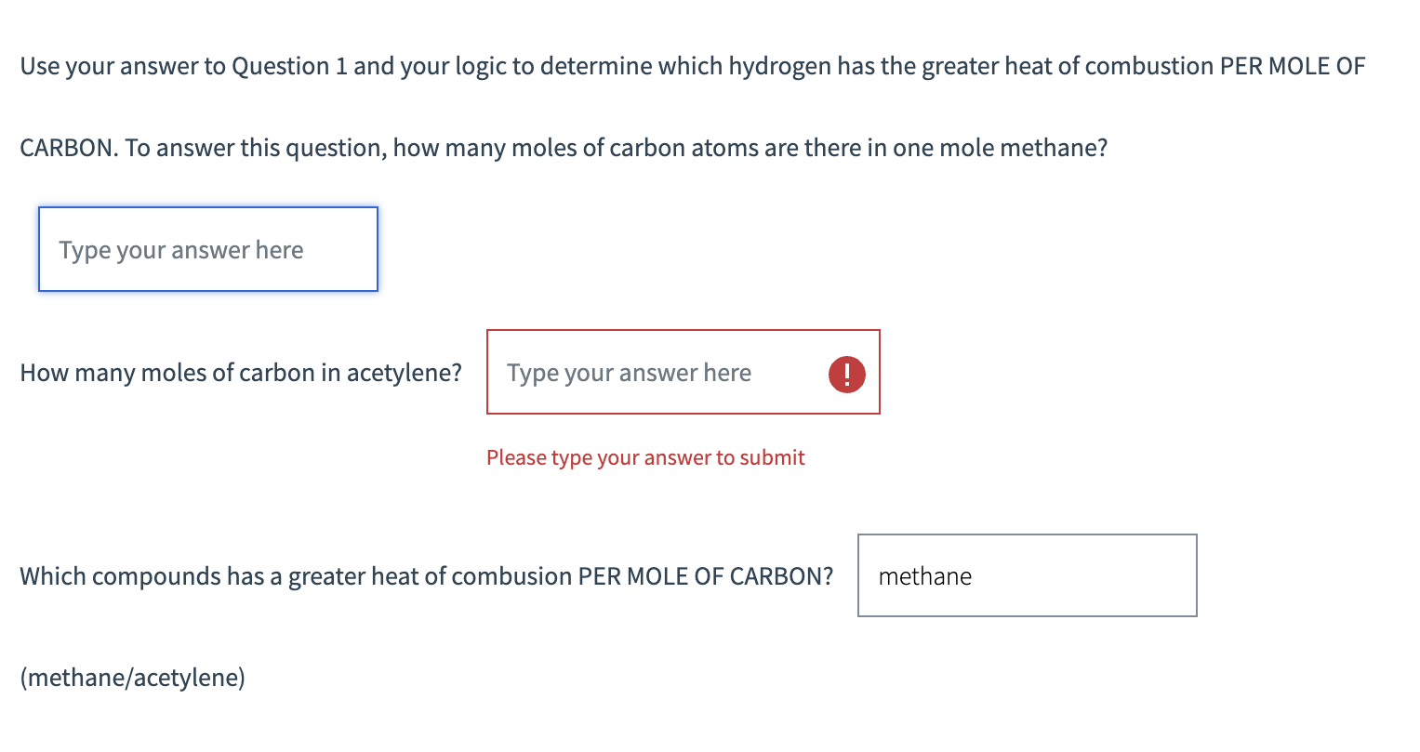Click the 'methane' answer text to edit it
Screen dimensions: 1420x752
(924, 575)
